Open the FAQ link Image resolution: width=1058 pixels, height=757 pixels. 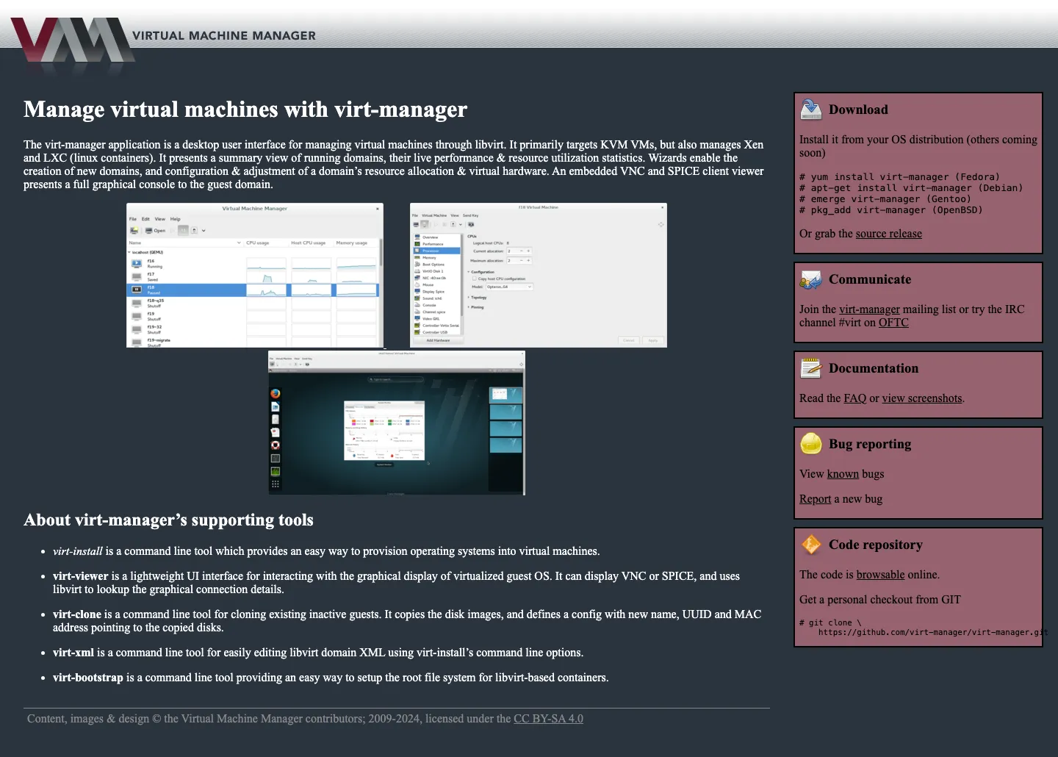coord(855,398)
